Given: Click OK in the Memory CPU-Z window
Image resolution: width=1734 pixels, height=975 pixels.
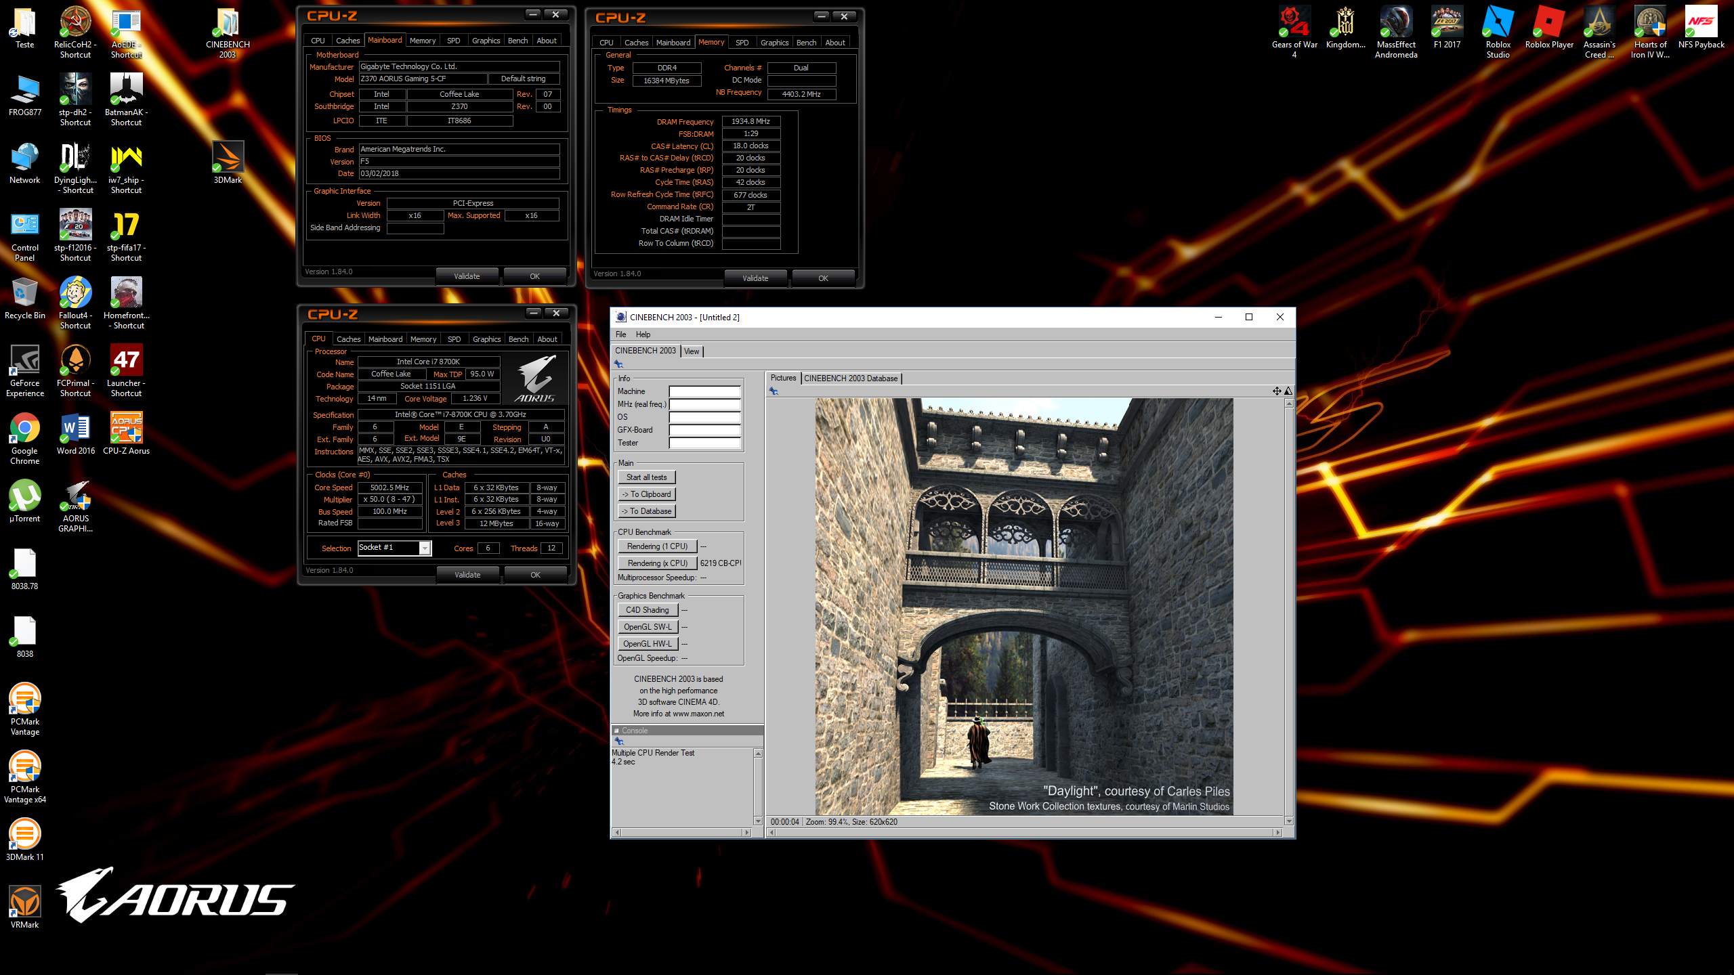Looking at the screenshot, I should pos(823,278).
